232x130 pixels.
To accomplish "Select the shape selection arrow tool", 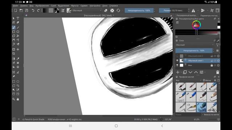I will [14, 18].
